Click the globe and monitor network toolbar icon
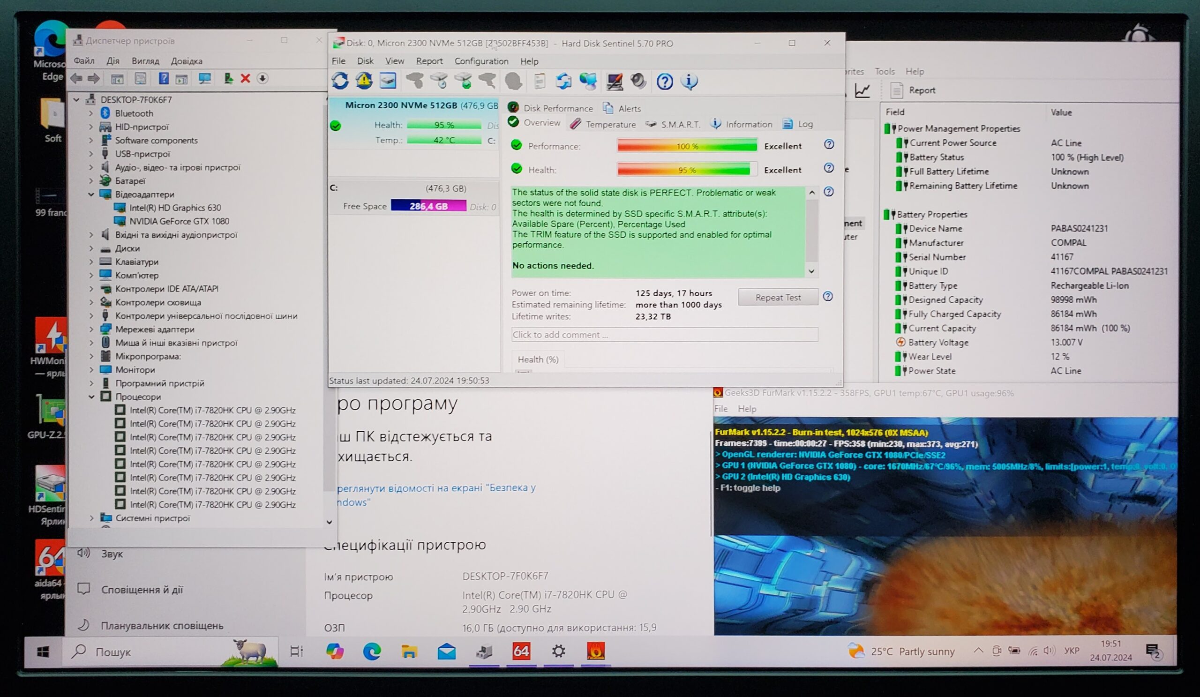 tap(588, 82)
